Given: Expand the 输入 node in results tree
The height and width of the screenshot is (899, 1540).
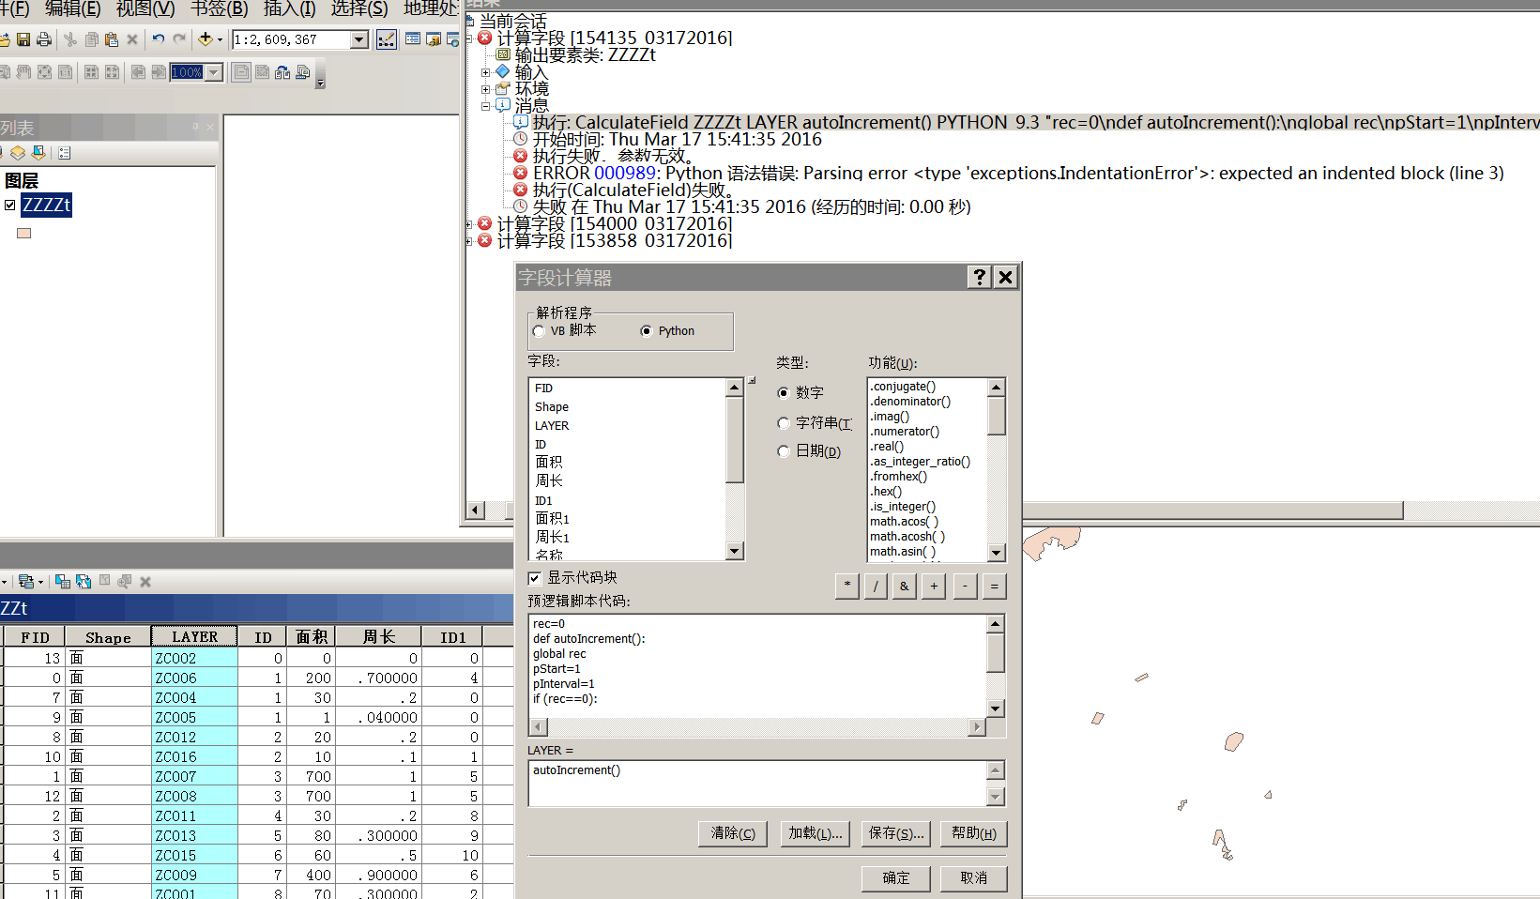Looking at the screenshot, I should 486,72.
